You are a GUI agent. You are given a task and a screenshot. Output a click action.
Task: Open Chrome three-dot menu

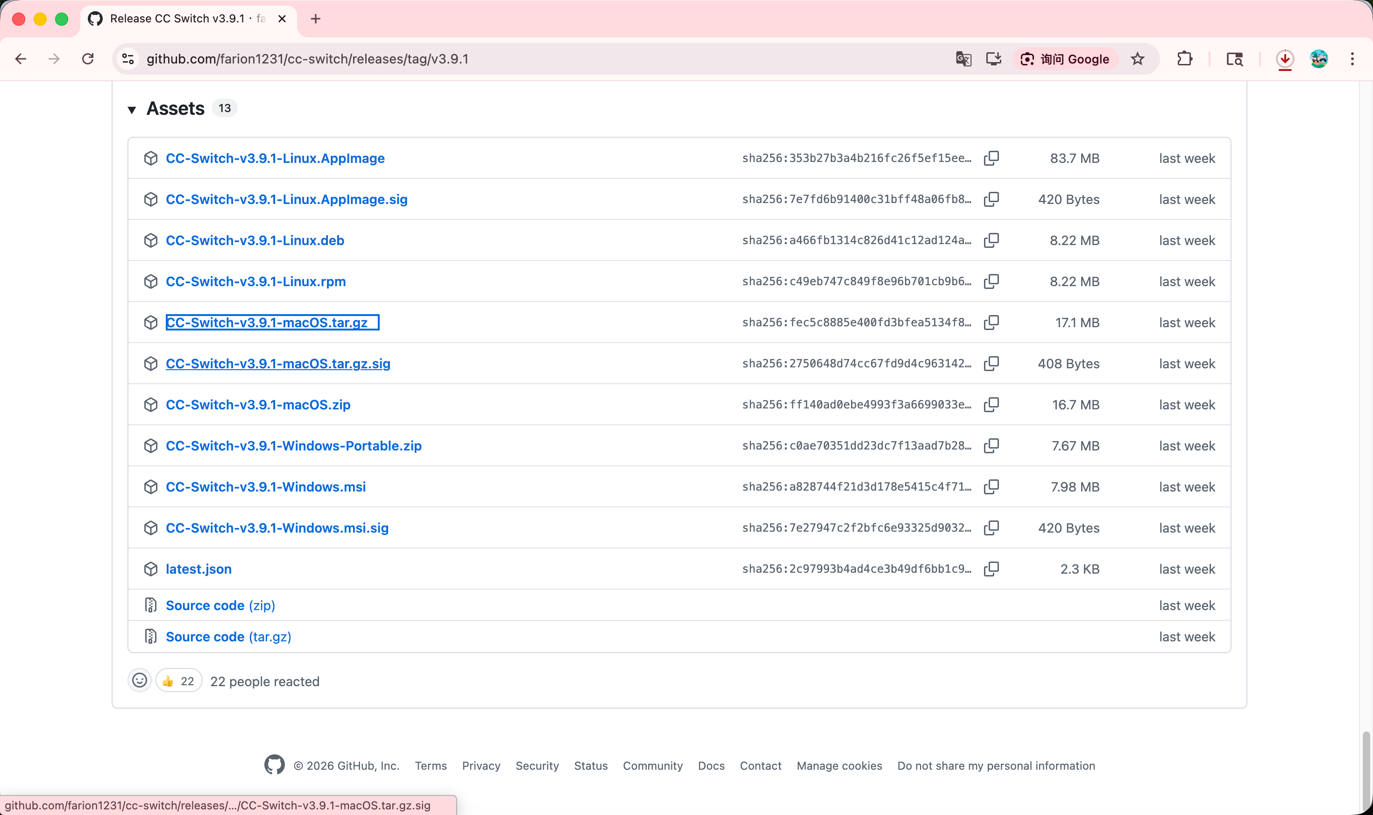click(x=1352, y=59)
